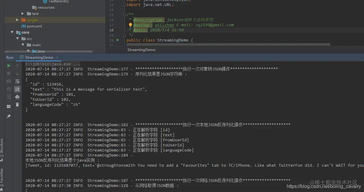Click import java.net.URL statement
The image size is (364, 192).
tap(150, 5)
